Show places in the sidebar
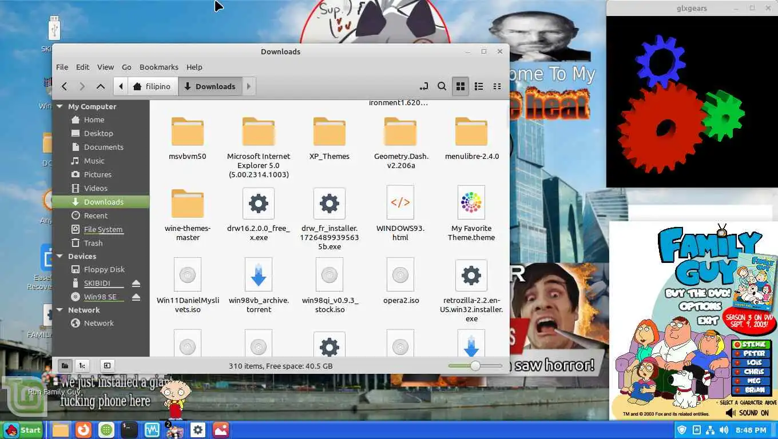Image resolution: width=778 pixels, height=439 pixels. pos(65,366)
